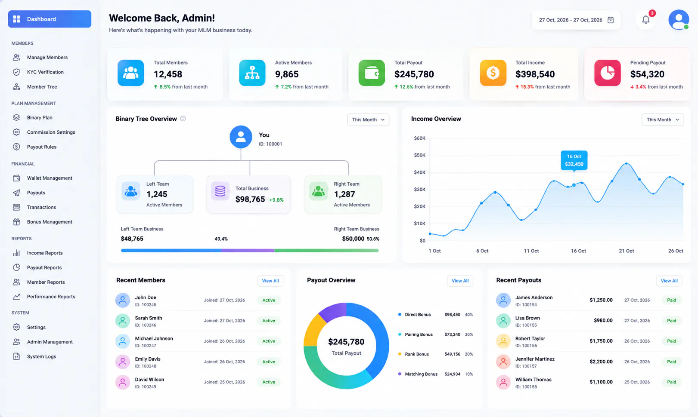The height and width of the screenshot is (417, 698).
Task: View All recent payouts
Action: point(669,281)
